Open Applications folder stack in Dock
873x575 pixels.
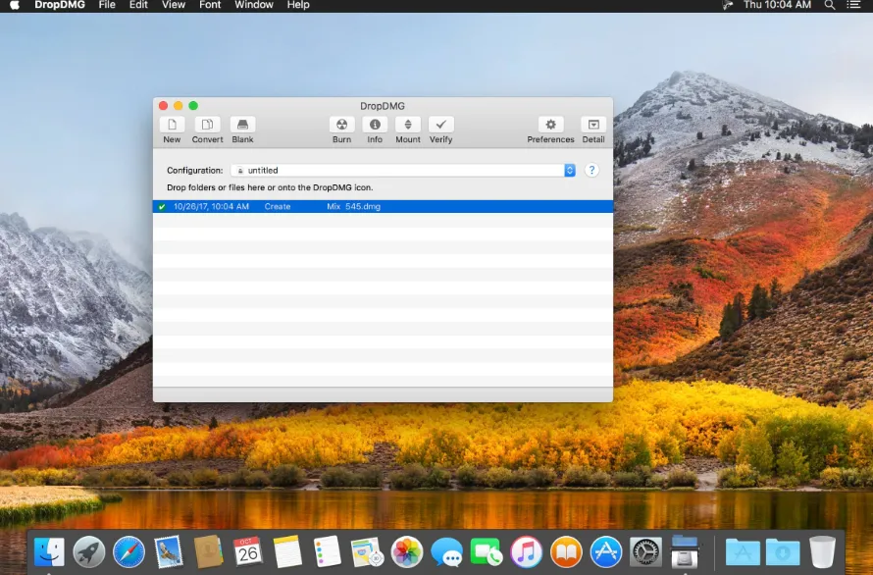tap(743, 551)
